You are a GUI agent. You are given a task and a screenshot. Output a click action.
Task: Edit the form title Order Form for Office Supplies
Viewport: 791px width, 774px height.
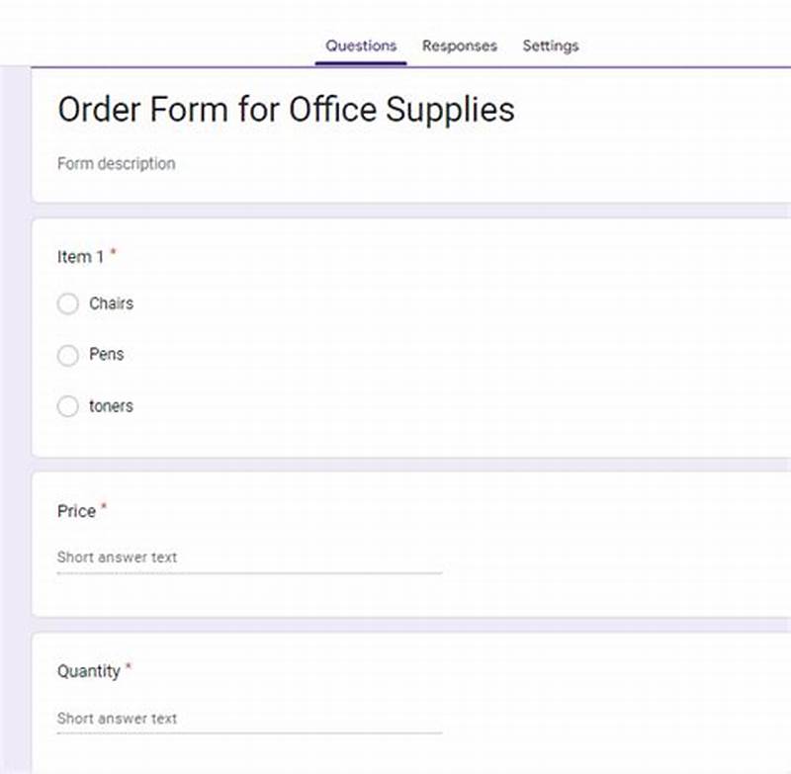(286, 110)
